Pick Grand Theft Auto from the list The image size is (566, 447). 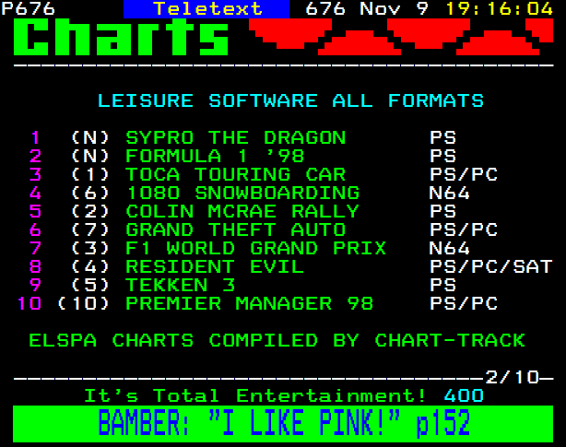click(x=235, y=229)
